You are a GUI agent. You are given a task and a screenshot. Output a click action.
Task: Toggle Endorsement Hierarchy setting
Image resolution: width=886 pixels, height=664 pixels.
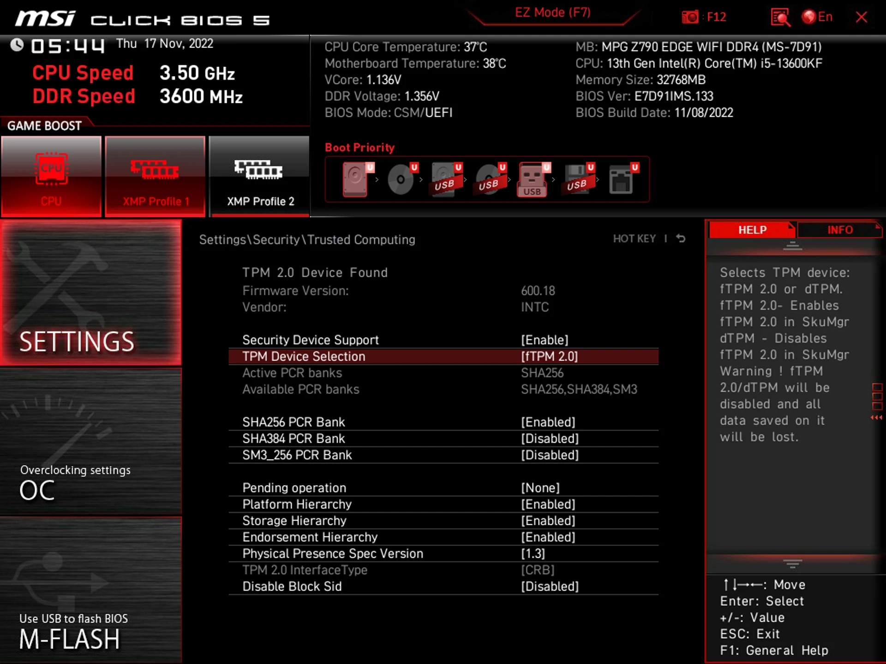pyautogui.click(x=443, y=537)
